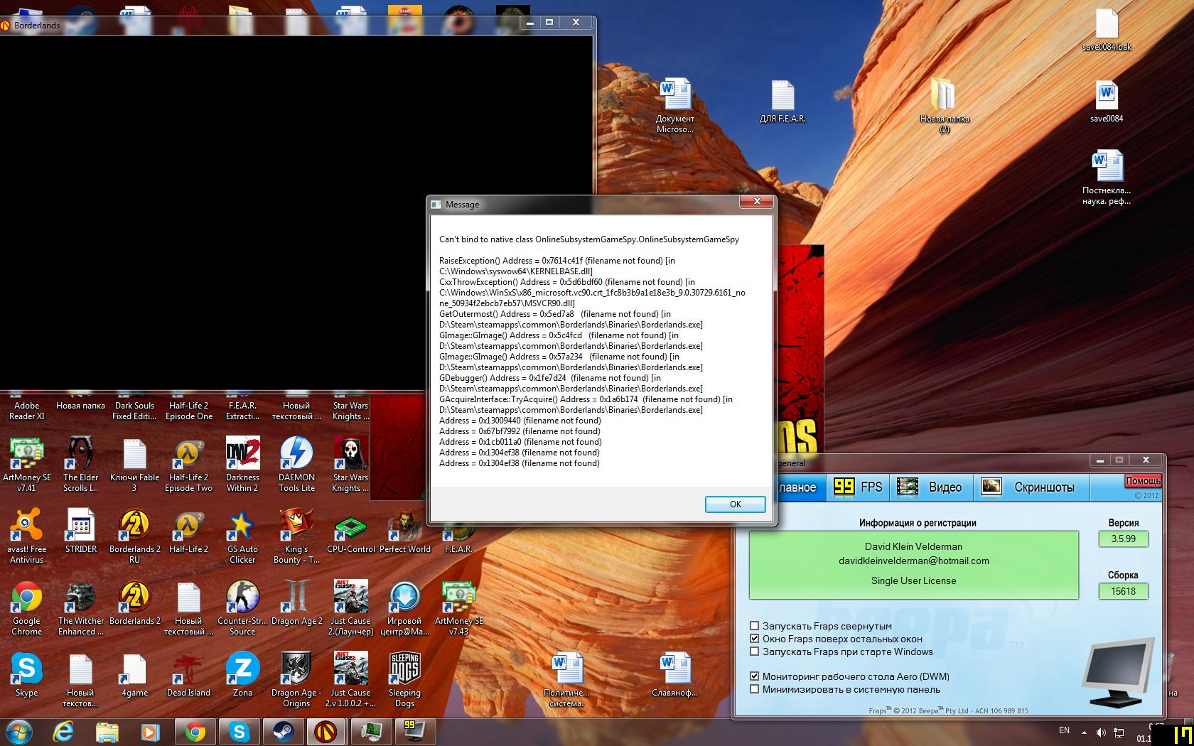Switch to Fraps in the taskbar
The width and height of the screenshot is (1194, 746).
(414, 731)
